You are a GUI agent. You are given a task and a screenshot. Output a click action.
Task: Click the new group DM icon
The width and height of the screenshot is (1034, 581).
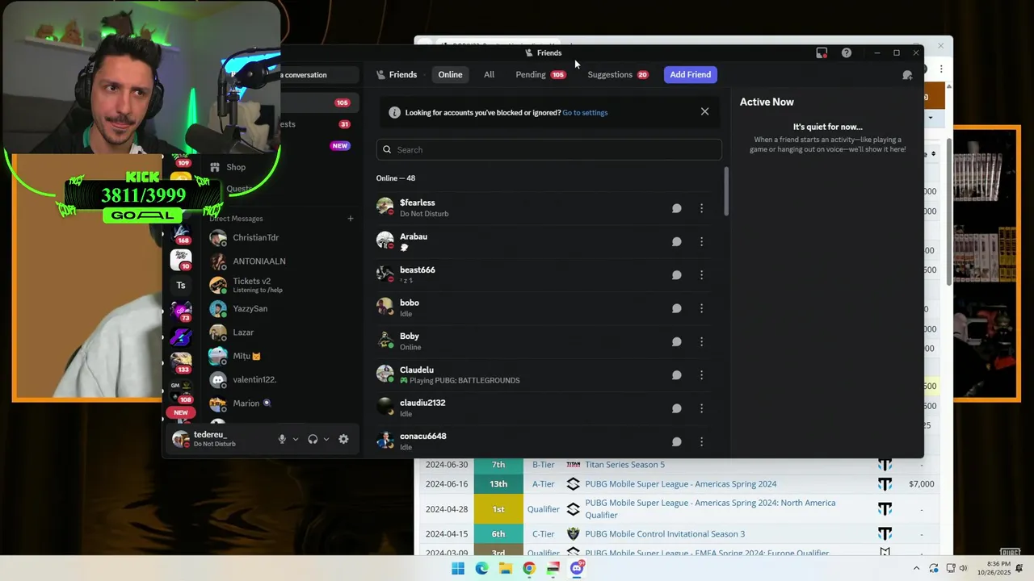point(907,75)
